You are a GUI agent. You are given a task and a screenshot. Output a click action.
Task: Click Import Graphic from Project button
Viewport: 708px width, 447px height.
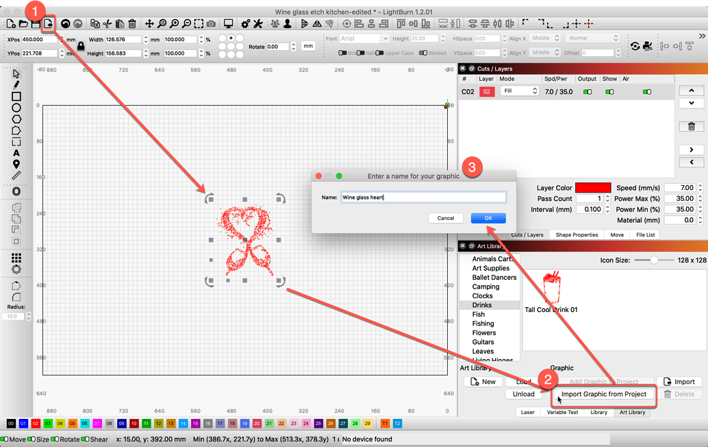(x=604, y=394)
